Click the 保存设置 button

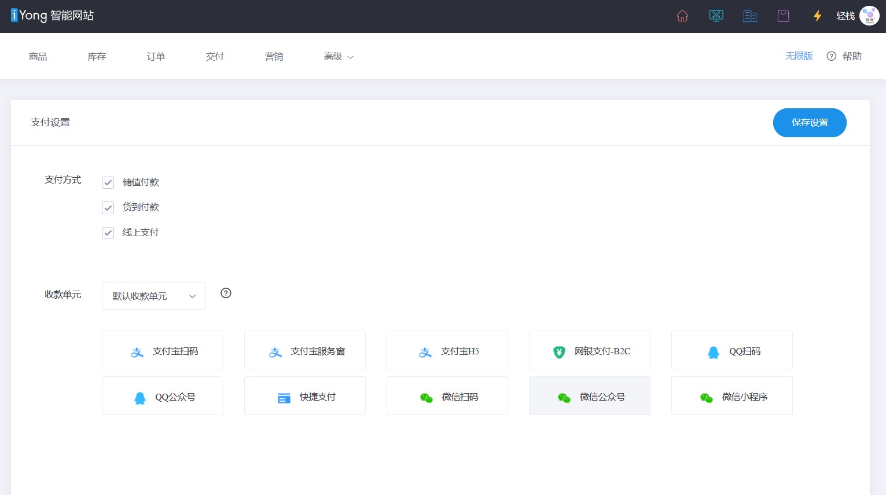pos(810,123)
